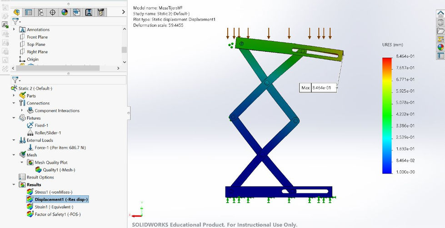Viewport: 445px width, 228px height.
Task: Open the DisplayManager color sphere tab
Action: click(65, 12)
